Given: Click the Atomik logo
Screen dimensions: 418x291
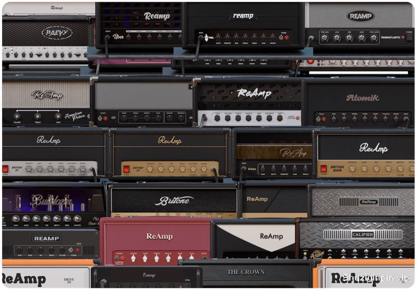Looking at the screenshot, I should (x=362, y=98).
